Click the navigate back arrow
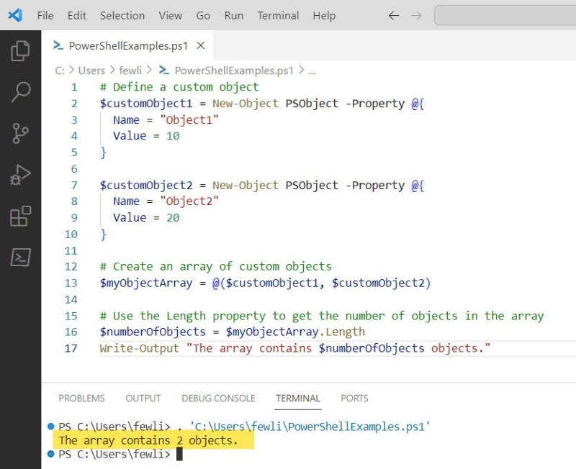576x469 pixels. pyautogui.click(x=393, y=14)
